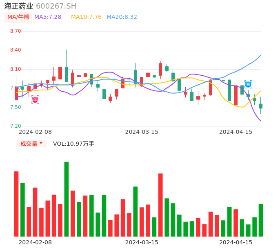Click the 2024-03-15 date under volume chart
The image size is (280, 248).
(142, 242)
